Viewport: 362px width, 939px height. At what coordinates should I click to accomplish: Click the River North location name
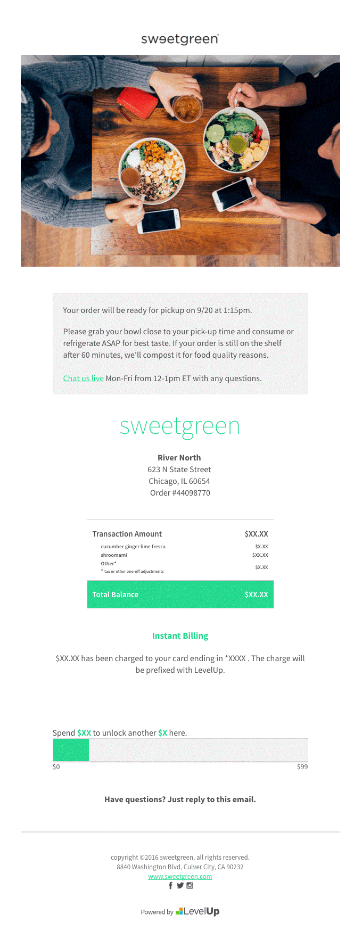tap(179, 458)
